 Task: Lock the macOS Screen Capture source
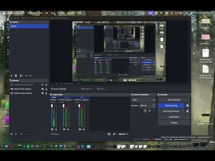pos(46,93)
